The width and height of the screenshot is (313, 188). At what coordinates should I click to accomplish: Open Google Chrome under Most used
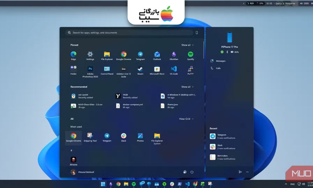[x=73, y=138]
